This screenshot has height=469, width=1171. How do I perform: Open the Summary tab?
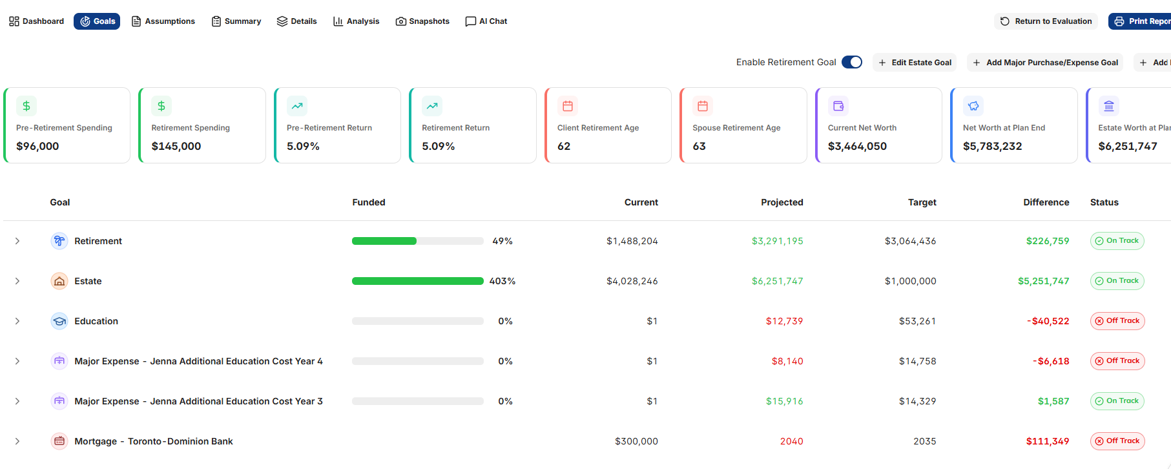click(236, 21)
